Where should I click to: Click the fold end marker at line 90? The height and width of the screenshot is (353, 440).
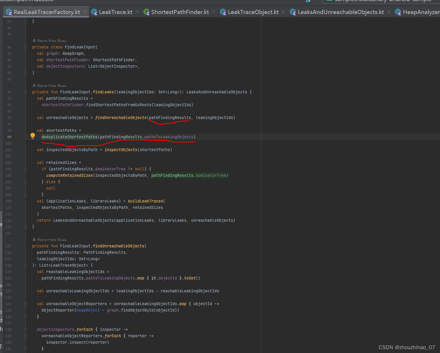25,73
